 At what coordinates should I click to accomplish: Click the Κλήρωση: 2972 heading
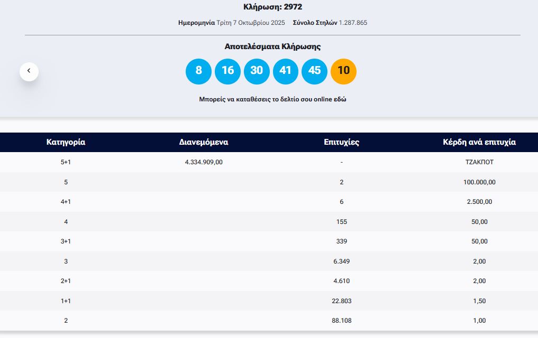pos(272,7)
